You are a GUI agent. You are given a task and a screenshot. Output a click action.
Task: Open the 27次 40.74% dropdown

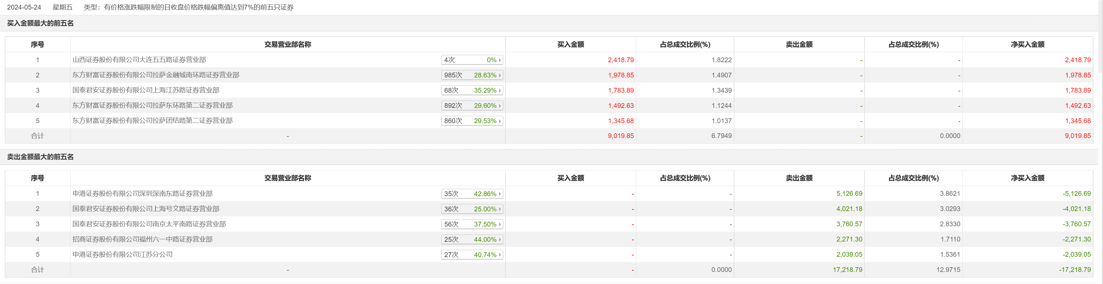(x=472, y=255)
